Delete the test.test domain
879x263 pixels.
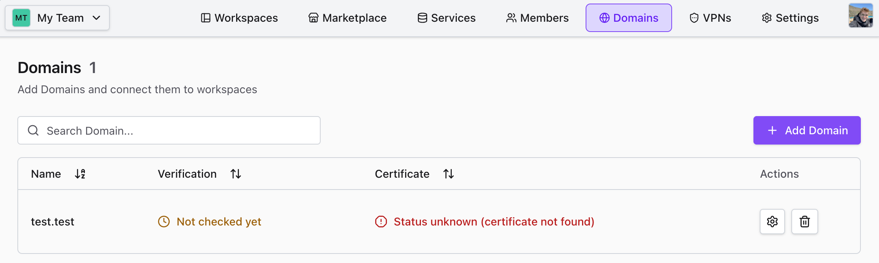(x=804, y=222)
